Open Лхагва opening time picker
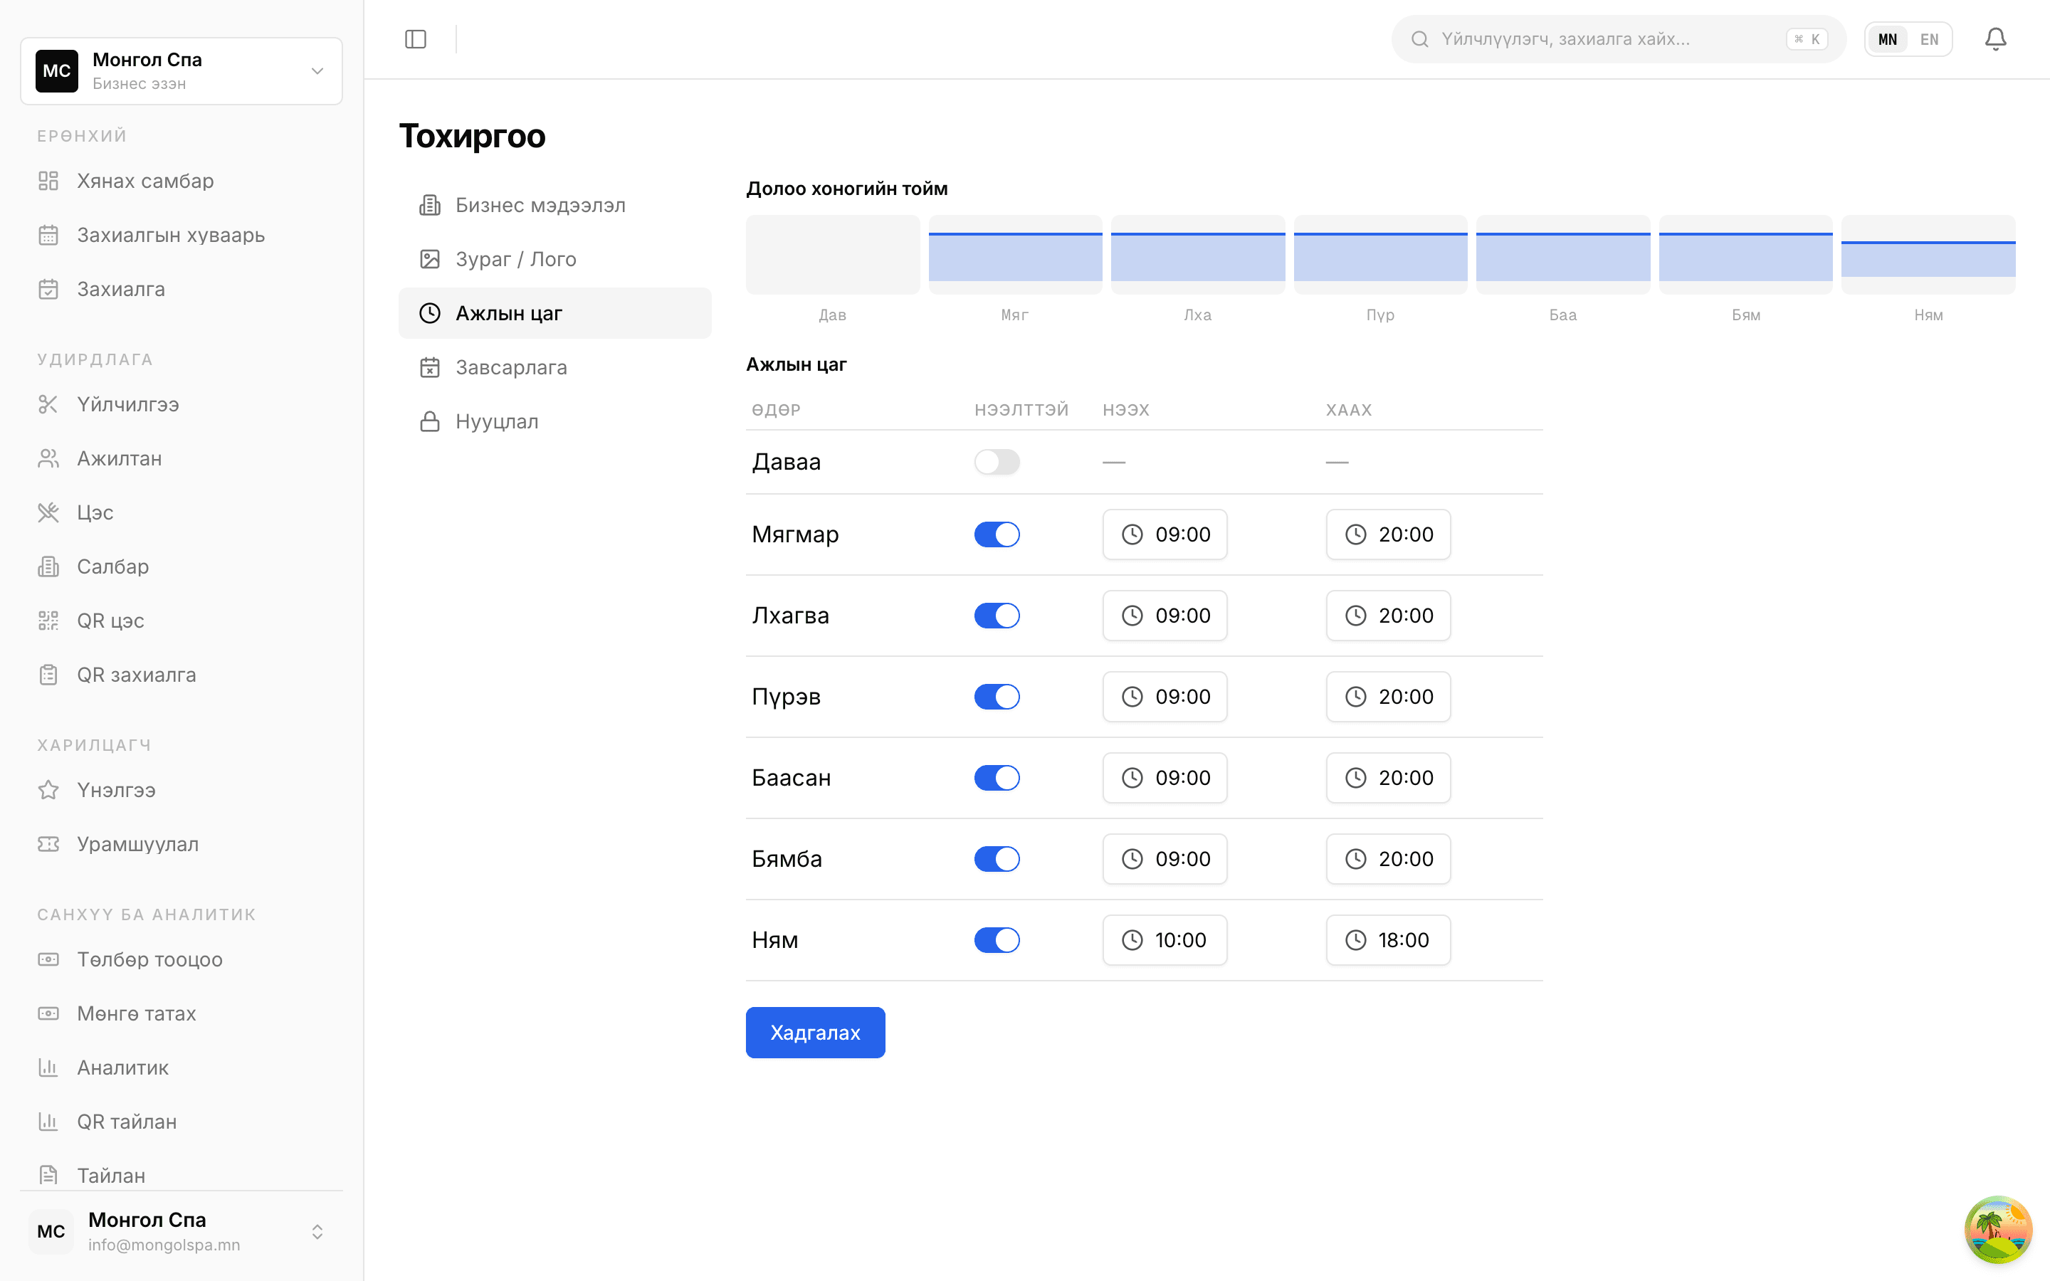 (x=1164, y=616)
